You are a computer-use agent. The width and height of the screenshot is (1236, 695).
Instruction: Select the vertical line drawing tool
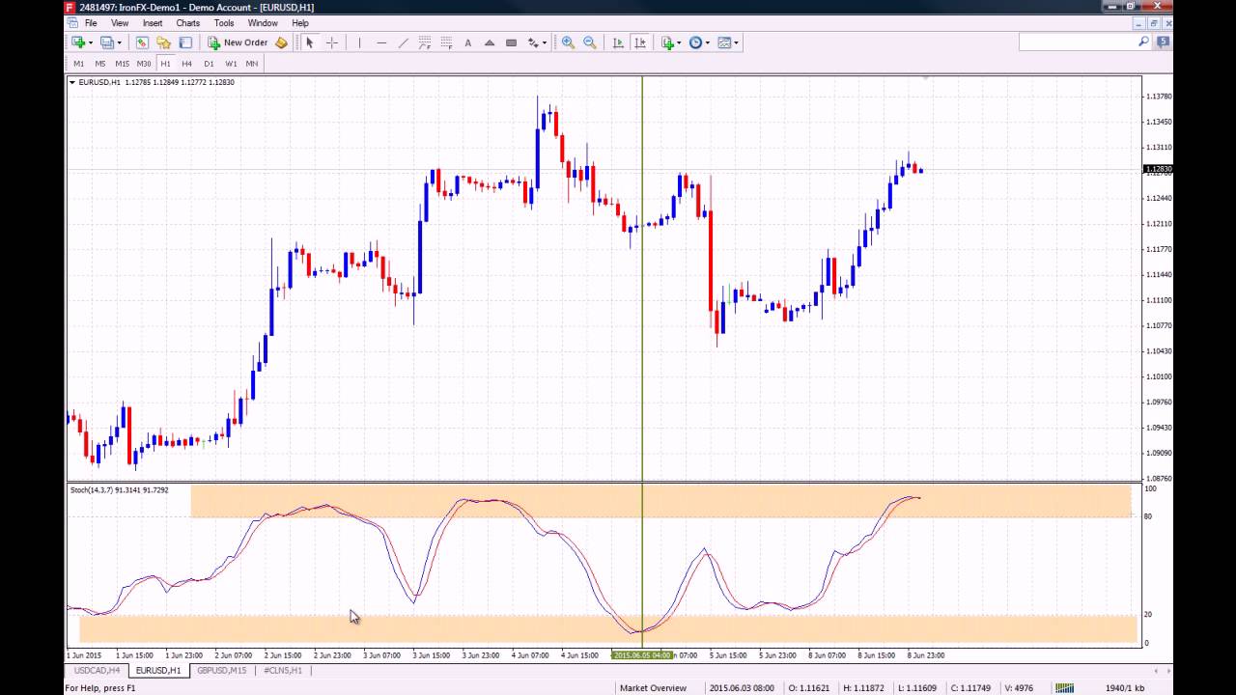pyautogui.click(x=359, y=42)
